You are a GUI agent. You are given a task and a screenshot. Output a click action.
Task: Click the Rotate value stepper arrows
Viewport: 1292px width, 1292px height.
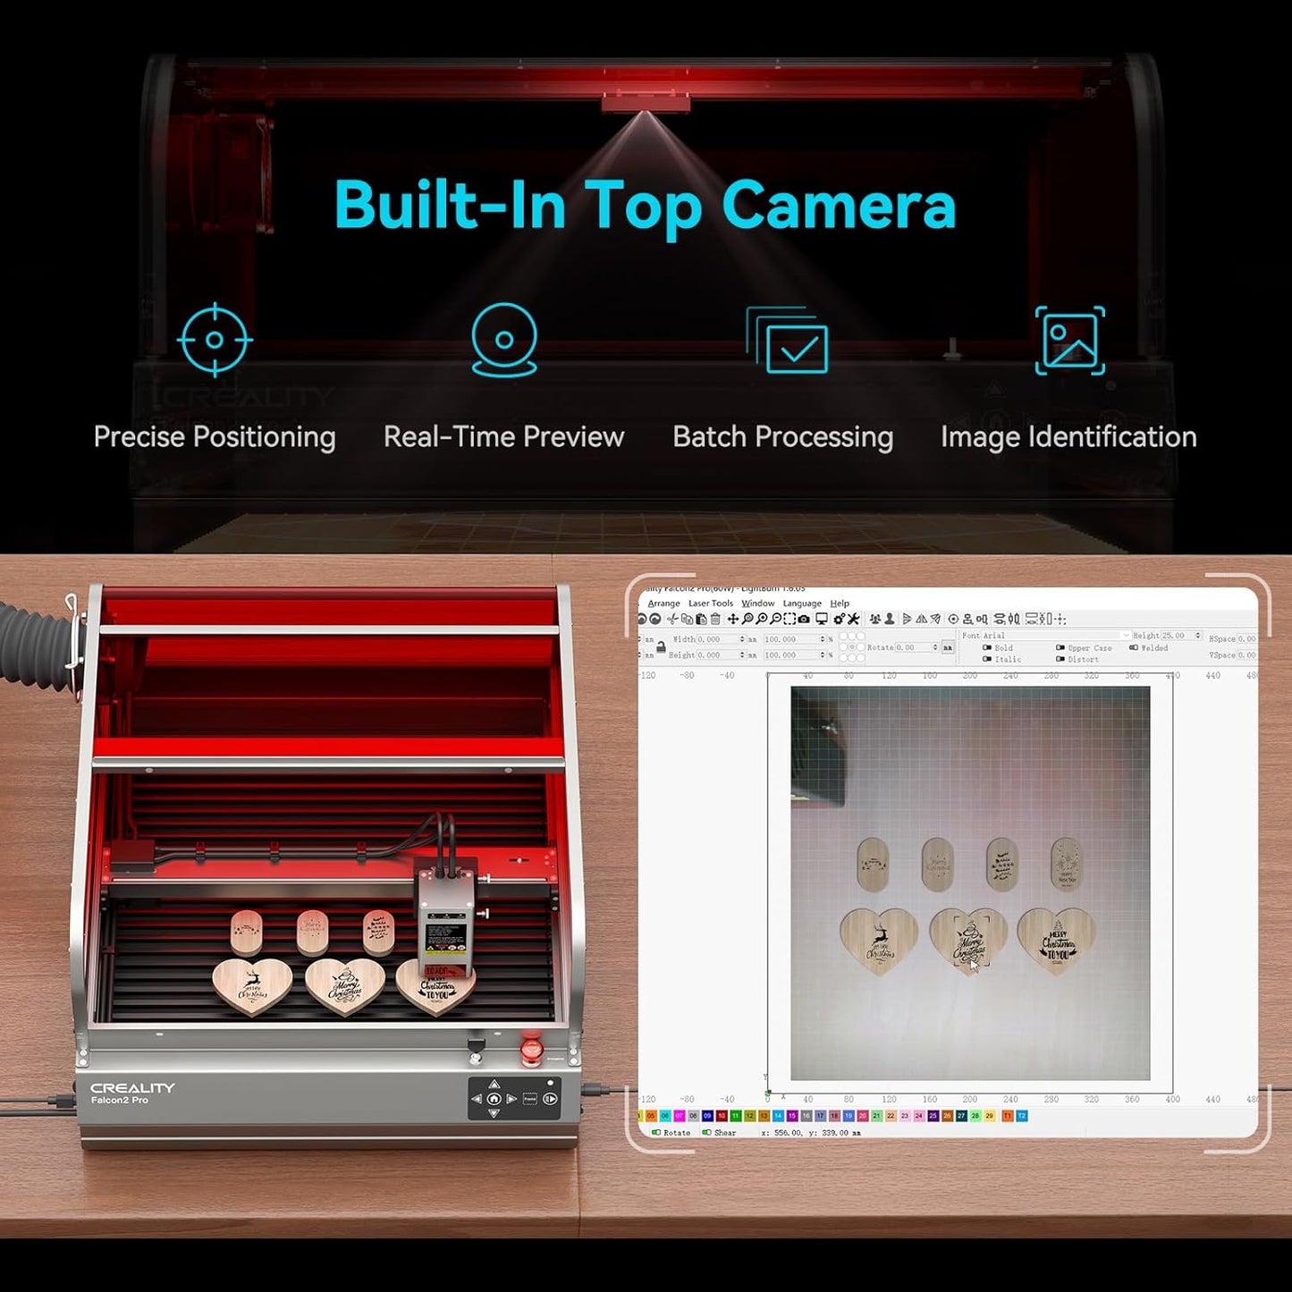(936, 646)
